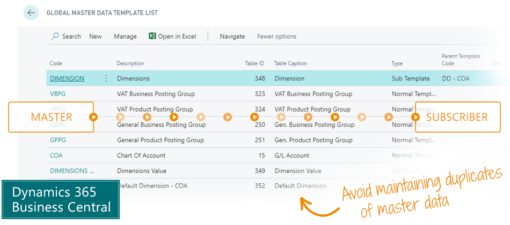The image size is (510, 225).
Task: Click the play arrow beside MASTER
Action: 93,117
